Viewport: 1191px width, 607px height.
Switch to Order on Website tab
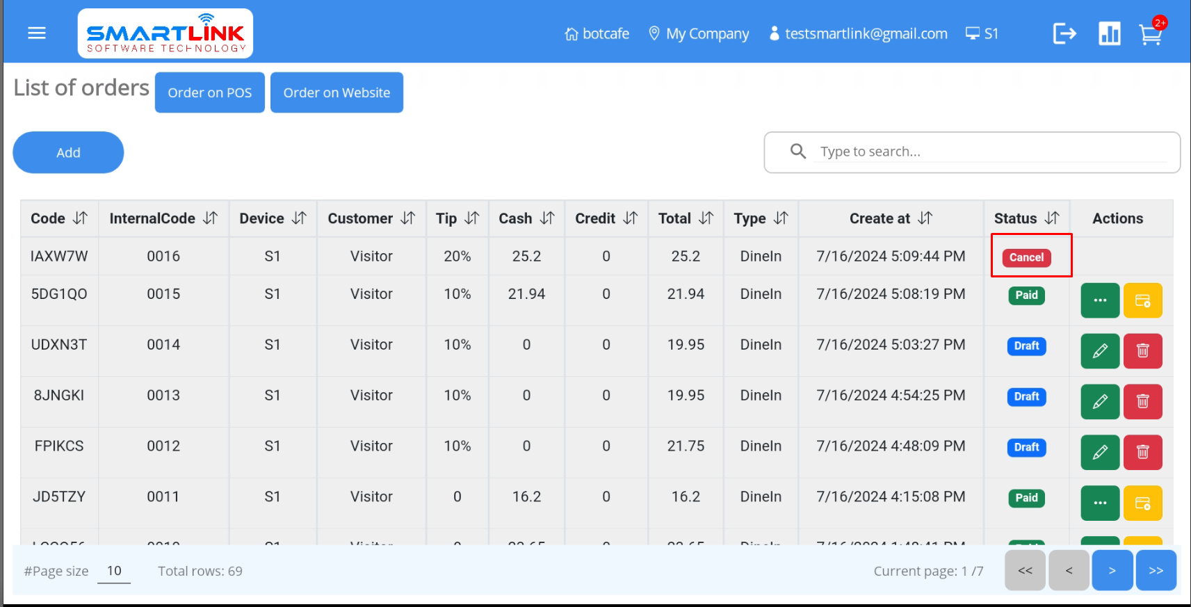tap(337, 92)
